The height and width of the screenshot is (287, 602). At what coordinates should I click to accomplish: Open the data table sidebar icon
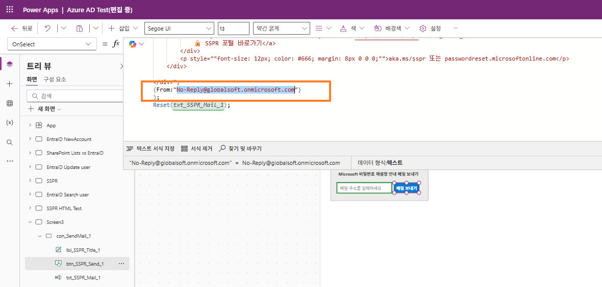(10, 103)
